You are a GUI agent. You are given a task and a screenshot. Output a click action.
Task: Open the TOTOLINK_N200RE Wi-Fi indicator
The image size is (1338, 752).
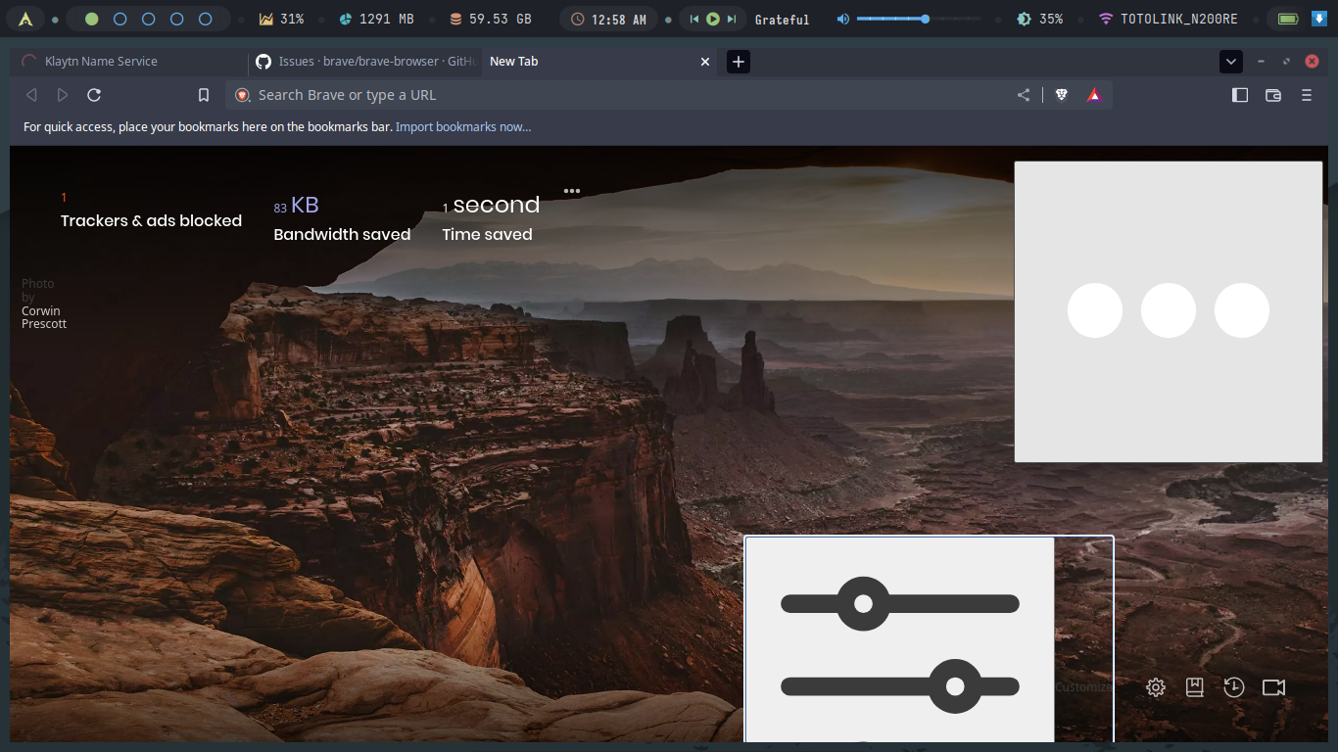pos(1169,19)
